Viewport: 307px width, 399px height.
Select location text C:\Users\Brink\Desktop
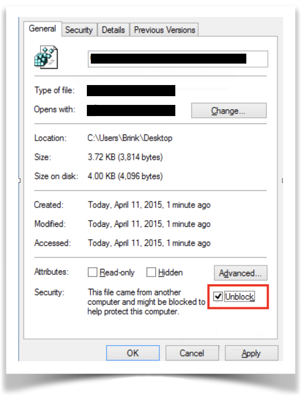click(130, 138)
